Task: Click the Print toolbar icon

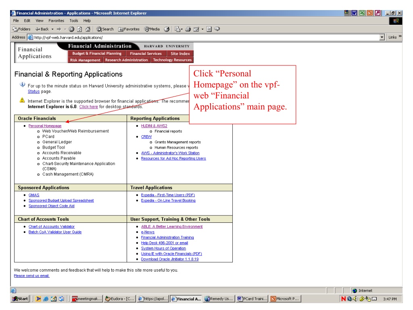Action: coord(188,29)
